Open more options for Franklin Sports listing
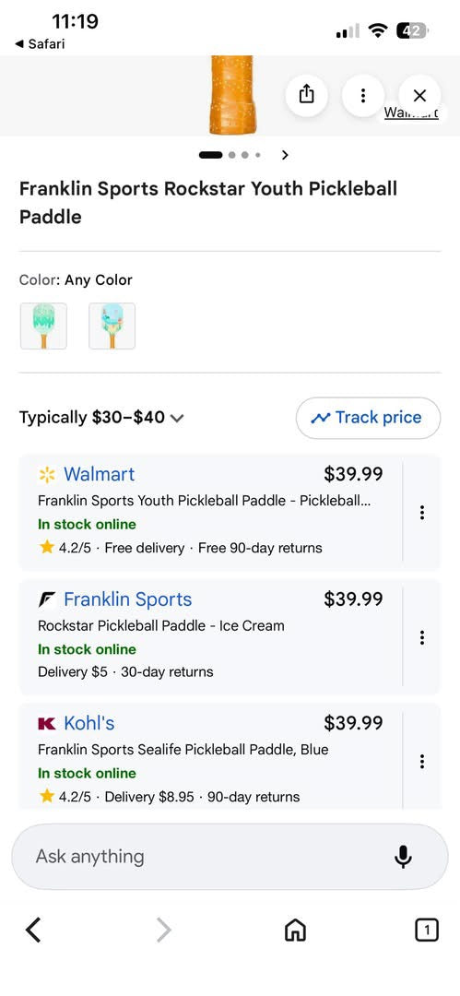Screen dimensions: 460x996 (x=422, y=637)
